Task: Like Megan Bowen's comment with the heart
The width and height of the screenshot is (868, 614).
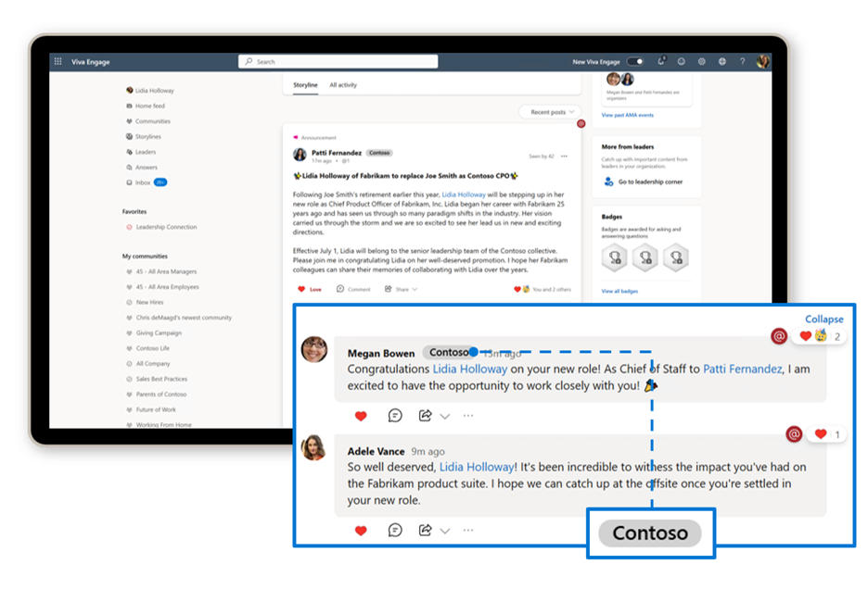Action: pos(361,416)
